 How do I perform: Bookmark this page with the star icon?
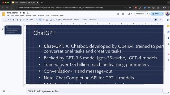(130, 8)
